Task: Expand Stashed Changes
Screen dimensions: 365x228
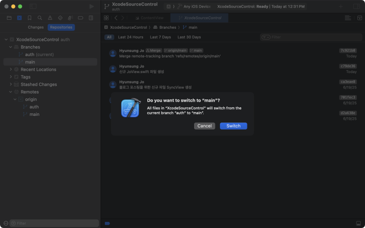Action: (x=10, y=84)
